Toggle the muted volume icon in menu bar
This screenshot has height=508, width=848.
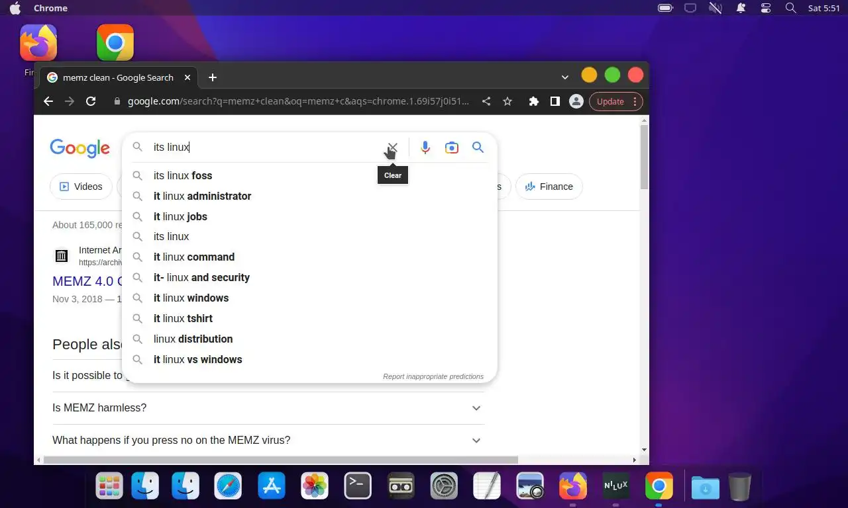click(715, 8)
